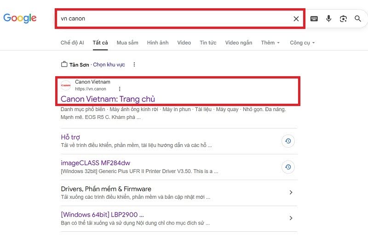Viewport: 368px width, 235px height.
Task: Click description Generic Plus UFR II Printer Driver
Action: coord(139,171)
